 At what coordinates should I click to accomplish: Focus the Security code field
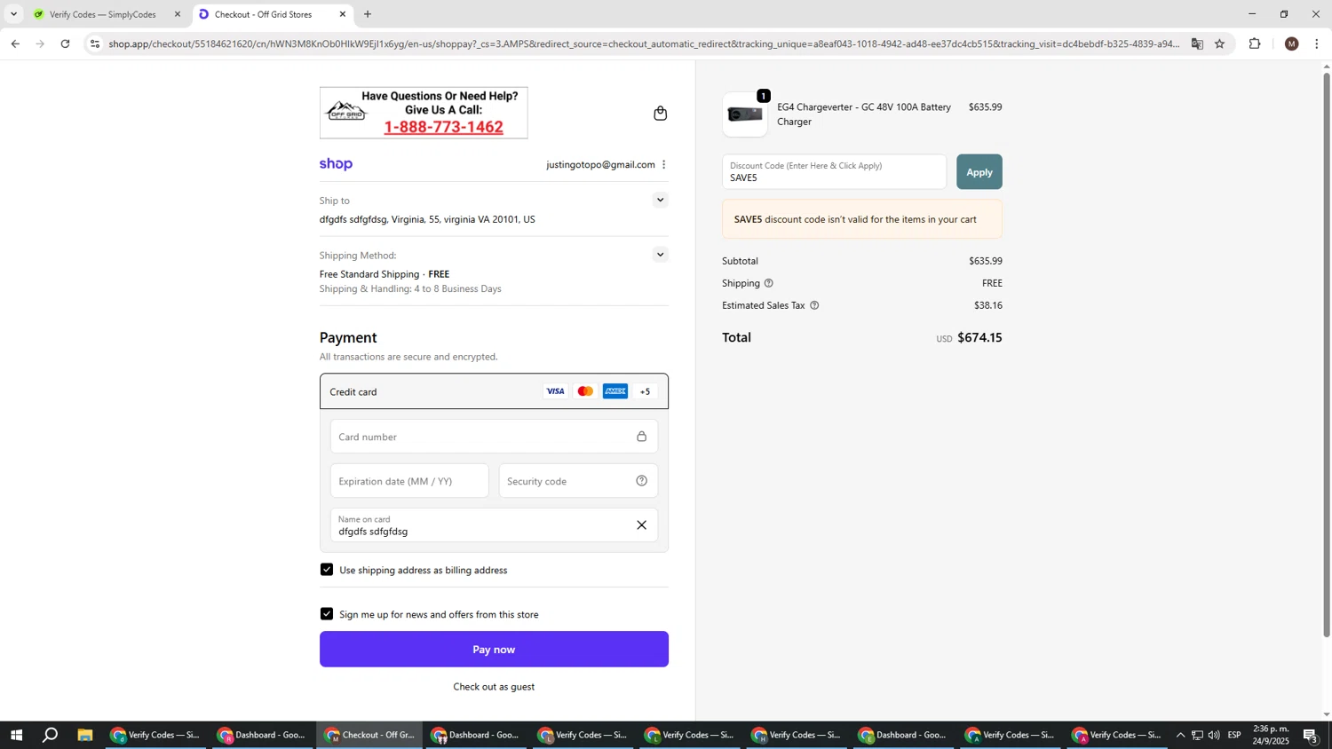point(578,481)
